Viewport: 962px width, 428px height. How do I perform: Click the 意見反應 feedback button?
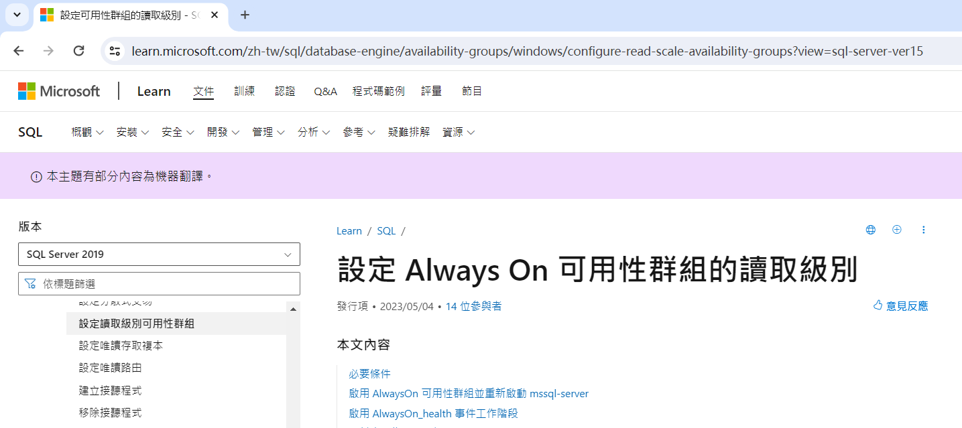pyautogui.click(x=900, y=306)
